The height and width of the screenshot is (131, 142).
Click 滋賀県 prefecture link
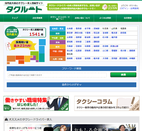pyautogui.click(x=97, y=46)
